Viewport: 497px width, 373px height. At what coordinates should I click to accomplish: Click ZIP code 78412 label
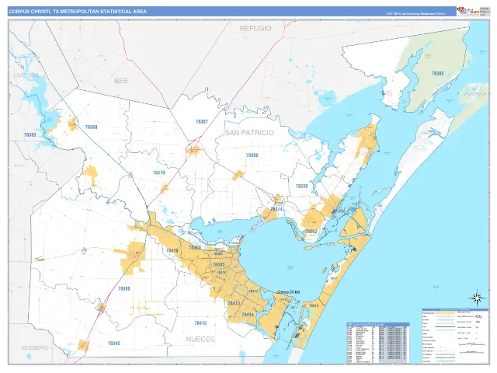(x=253, y=291)
